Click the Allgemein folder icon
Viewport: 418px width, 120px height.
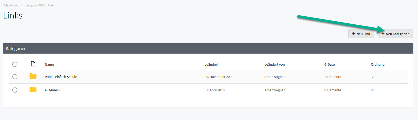(x=33, y=90)
